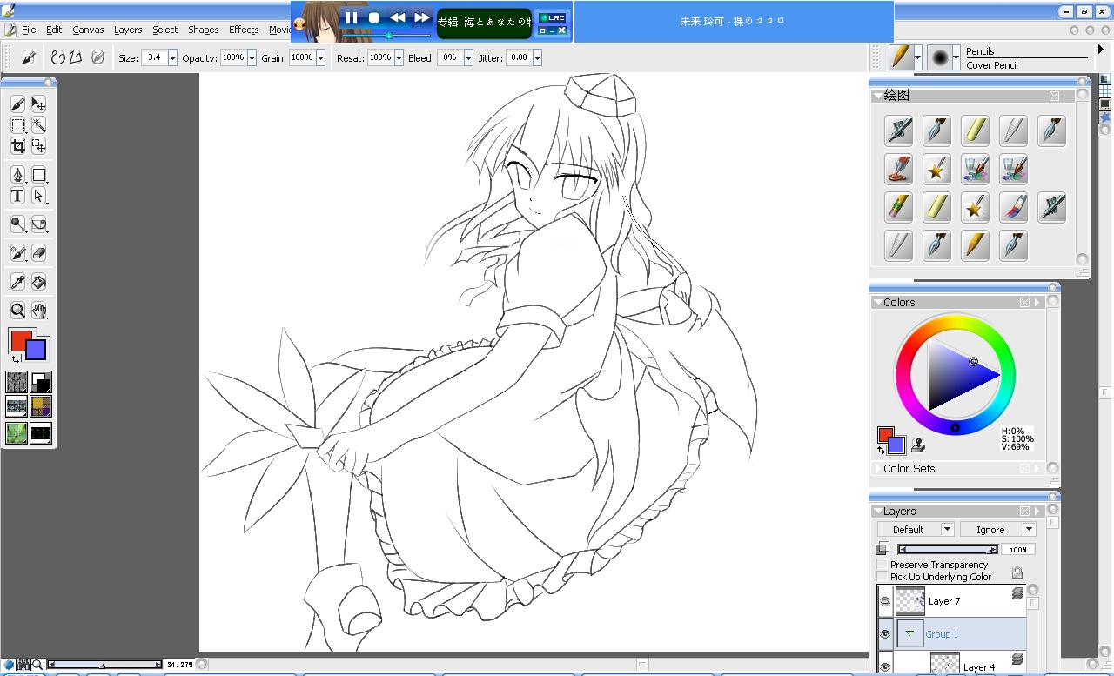
Task: Collapse the Colors panel
Action: 877,303
